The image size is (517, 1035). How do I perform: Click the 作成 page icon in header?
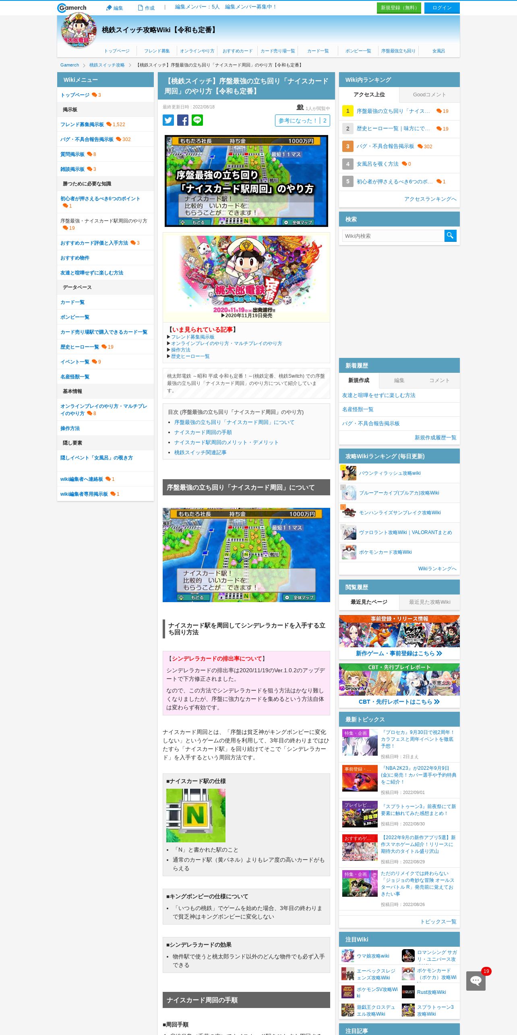pyautogui.click(x=141, y=8)
